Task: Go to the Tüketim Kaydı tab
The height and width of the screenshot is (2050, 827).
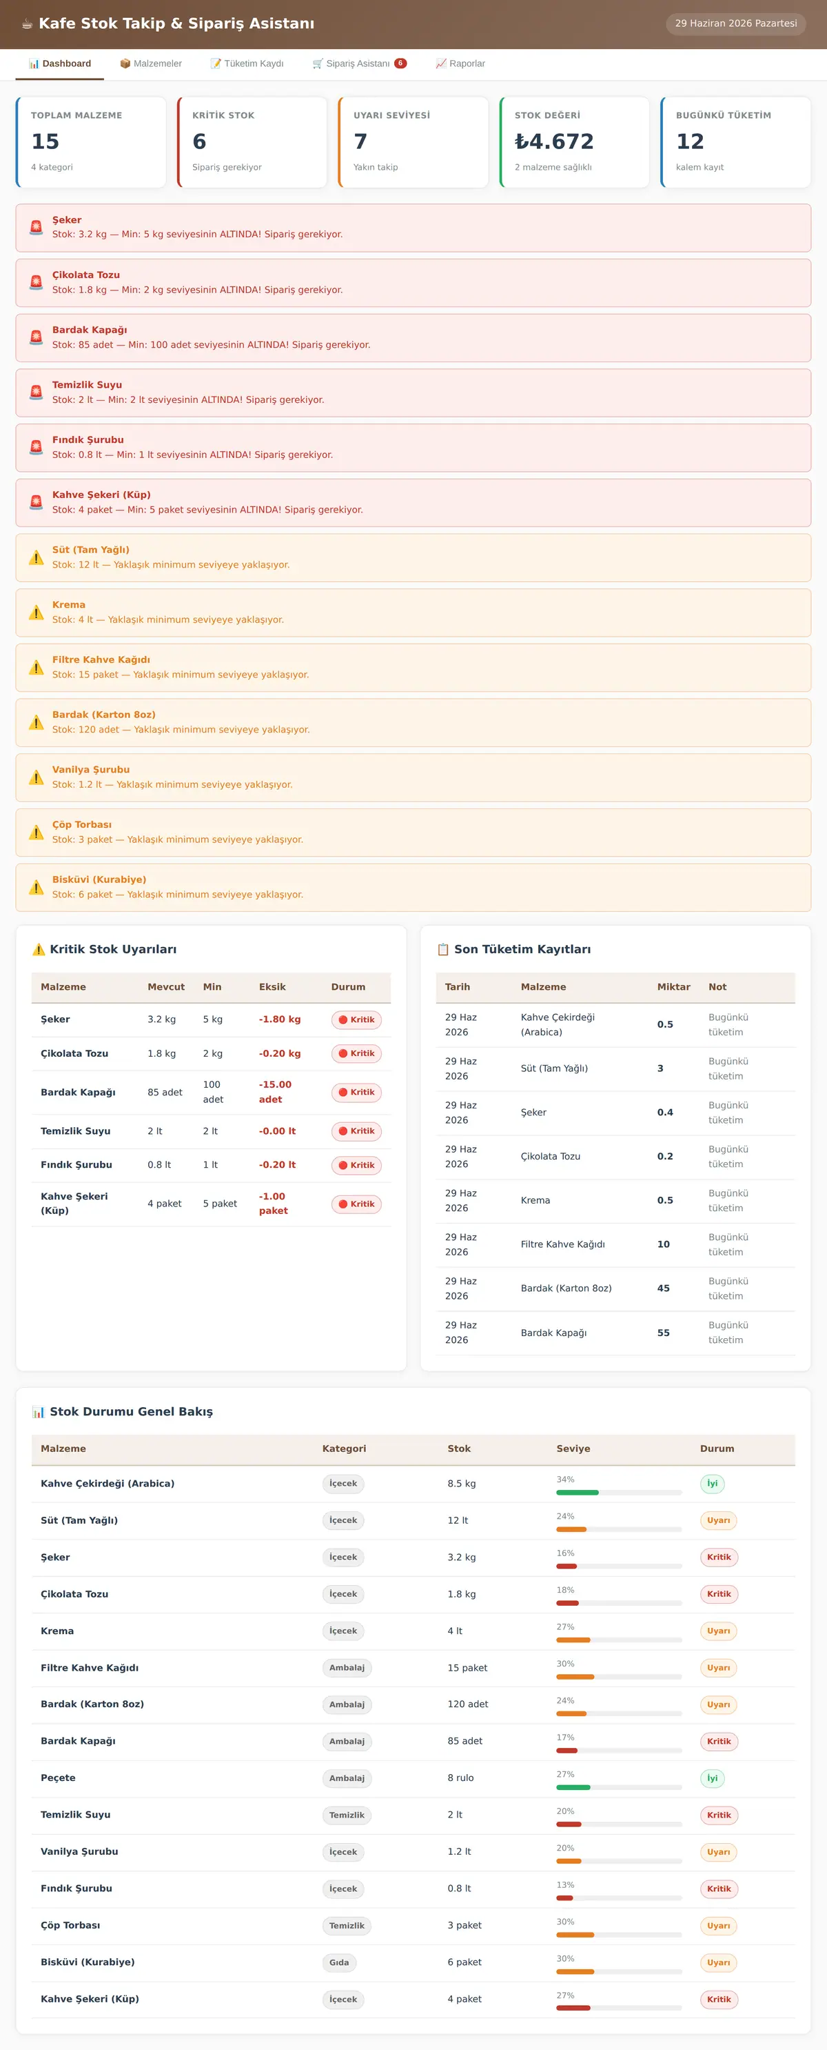Action: 247,63
